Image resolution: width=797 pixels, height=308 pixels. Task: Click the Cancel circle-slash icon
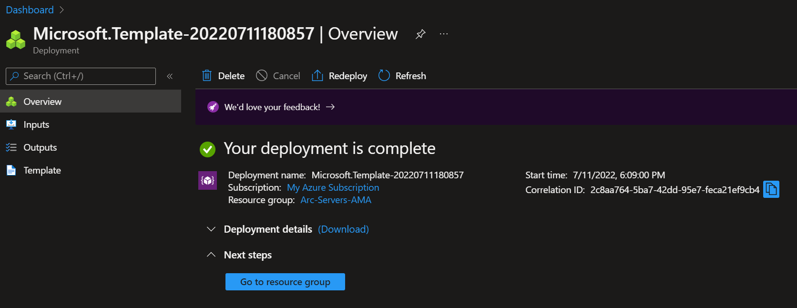pyautogui.click(x=262, y=75)
